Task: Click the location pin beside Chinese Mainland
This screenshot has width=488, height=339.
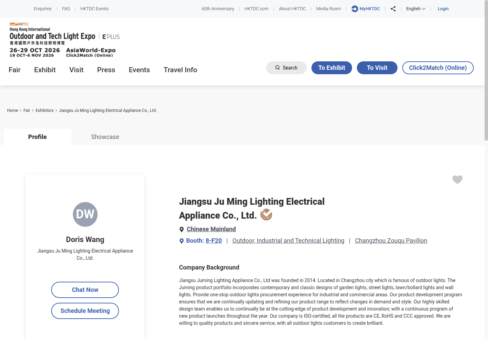Action: pos(182,230)
